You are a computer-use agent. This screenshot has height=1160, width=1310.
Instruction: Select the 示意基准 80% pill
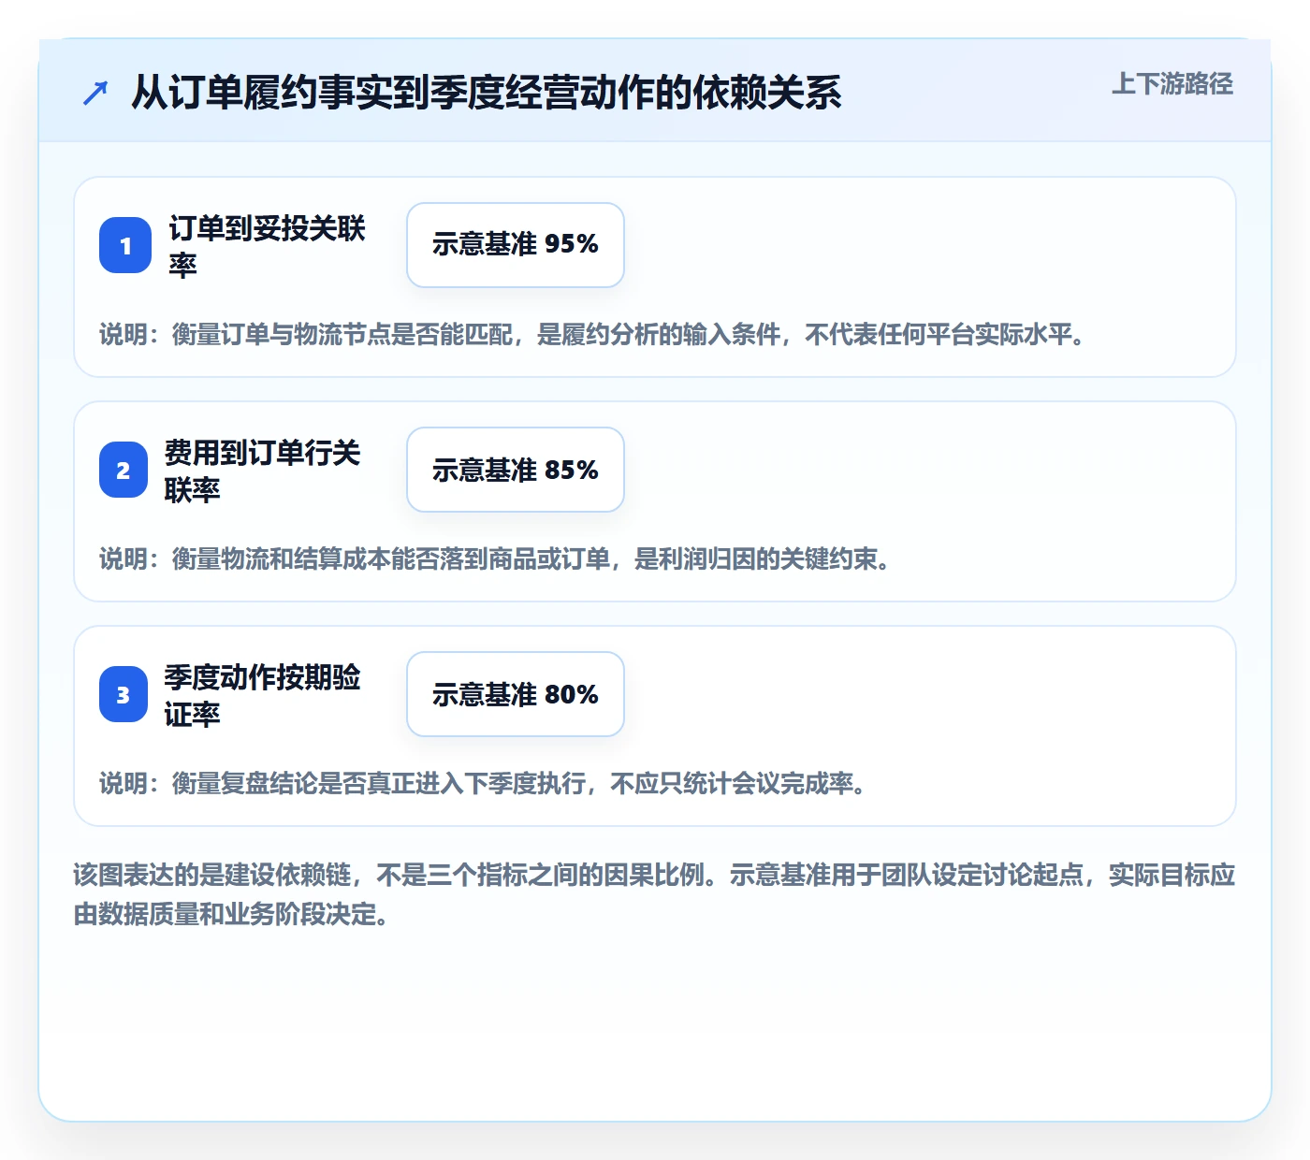pyautogui.click(x=516, y=694)
